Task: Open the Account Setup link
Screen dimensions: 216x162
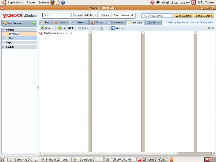Action: [x=198, y=22]
